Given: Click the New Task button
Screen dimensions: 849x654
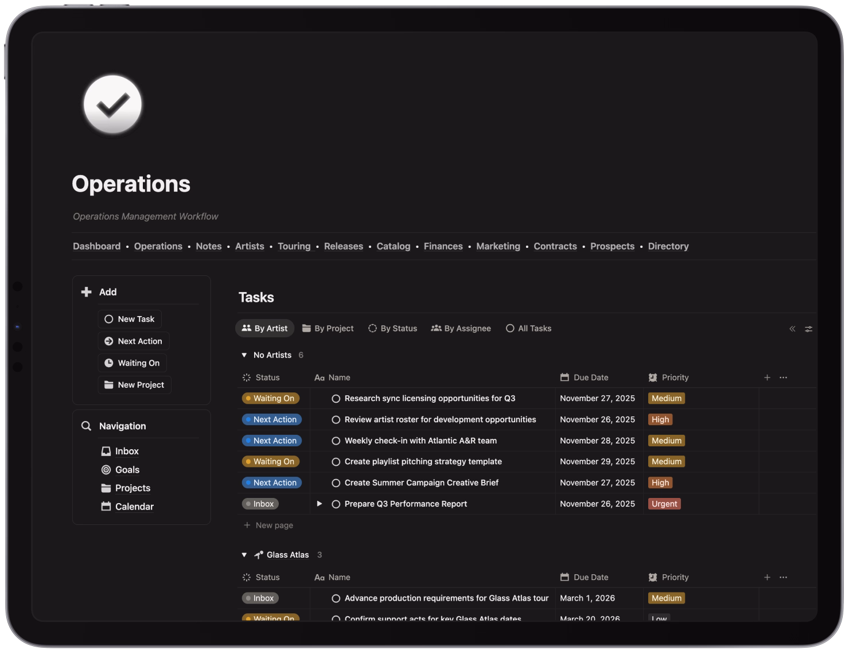Looking at the screenshot, I should 130,319.
